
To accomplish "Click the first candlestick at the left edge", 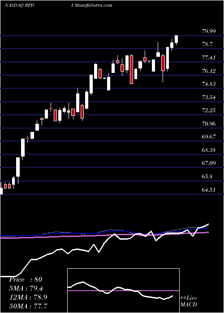I will [1, 188].
